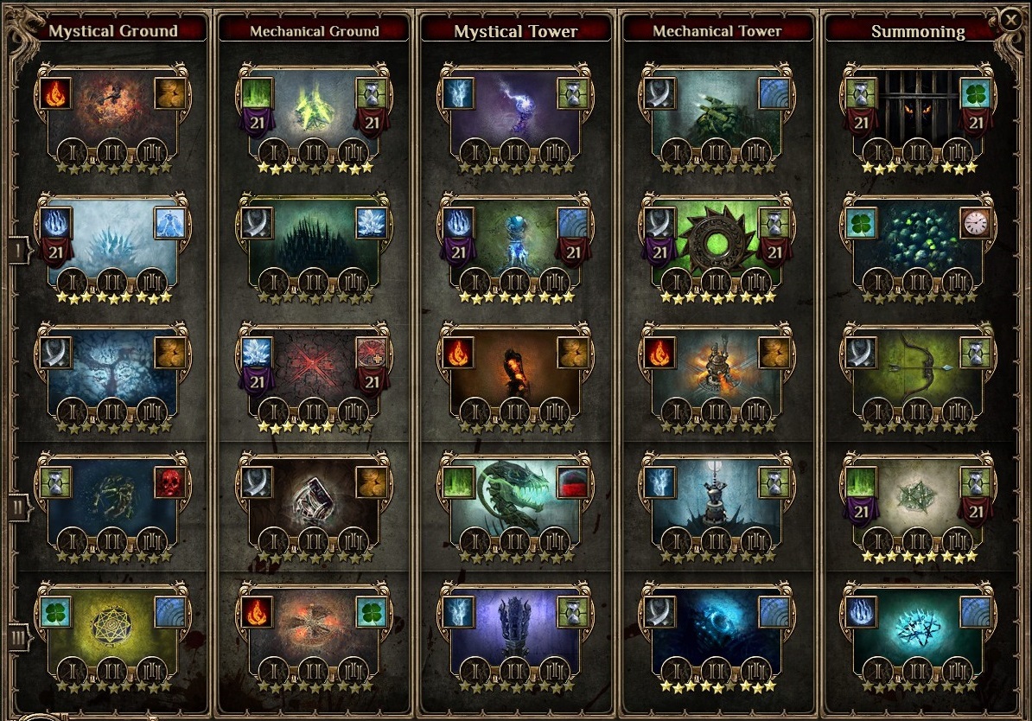Expand the tier II marker on the left edge

pos(19,508)
